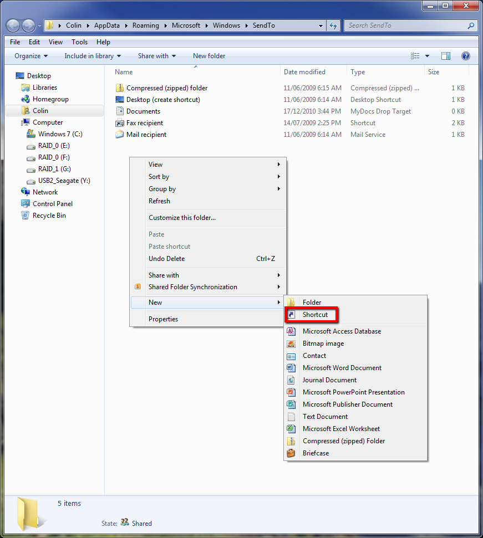Open the Organize dropdown in toolbar
This screenshot has height=538, width=483.
pyautogui.click(x=31, y=56)
